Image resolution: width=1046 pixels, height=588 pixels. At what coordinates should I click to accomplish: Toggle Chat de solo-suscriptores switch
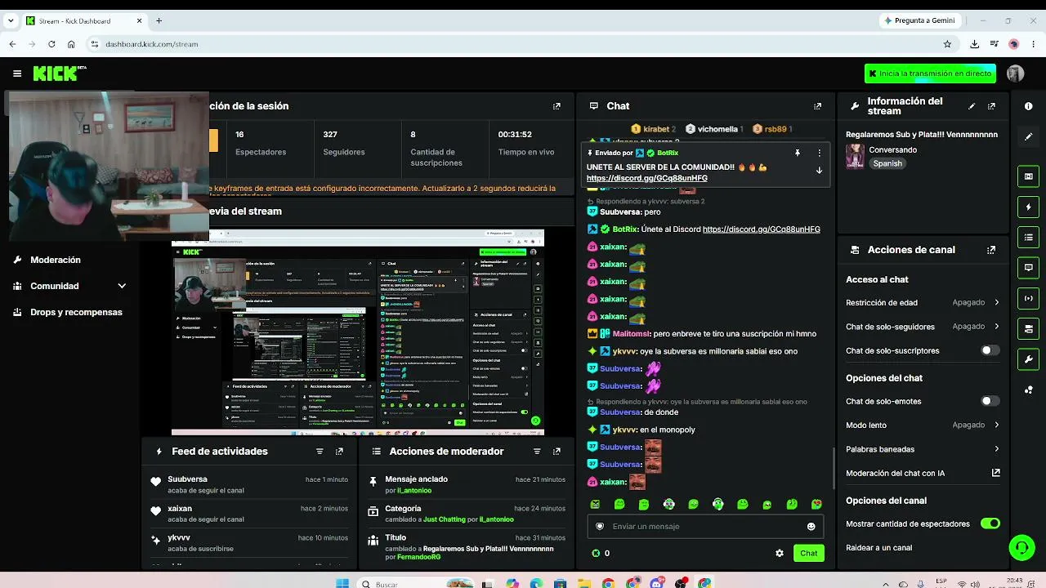990,350
